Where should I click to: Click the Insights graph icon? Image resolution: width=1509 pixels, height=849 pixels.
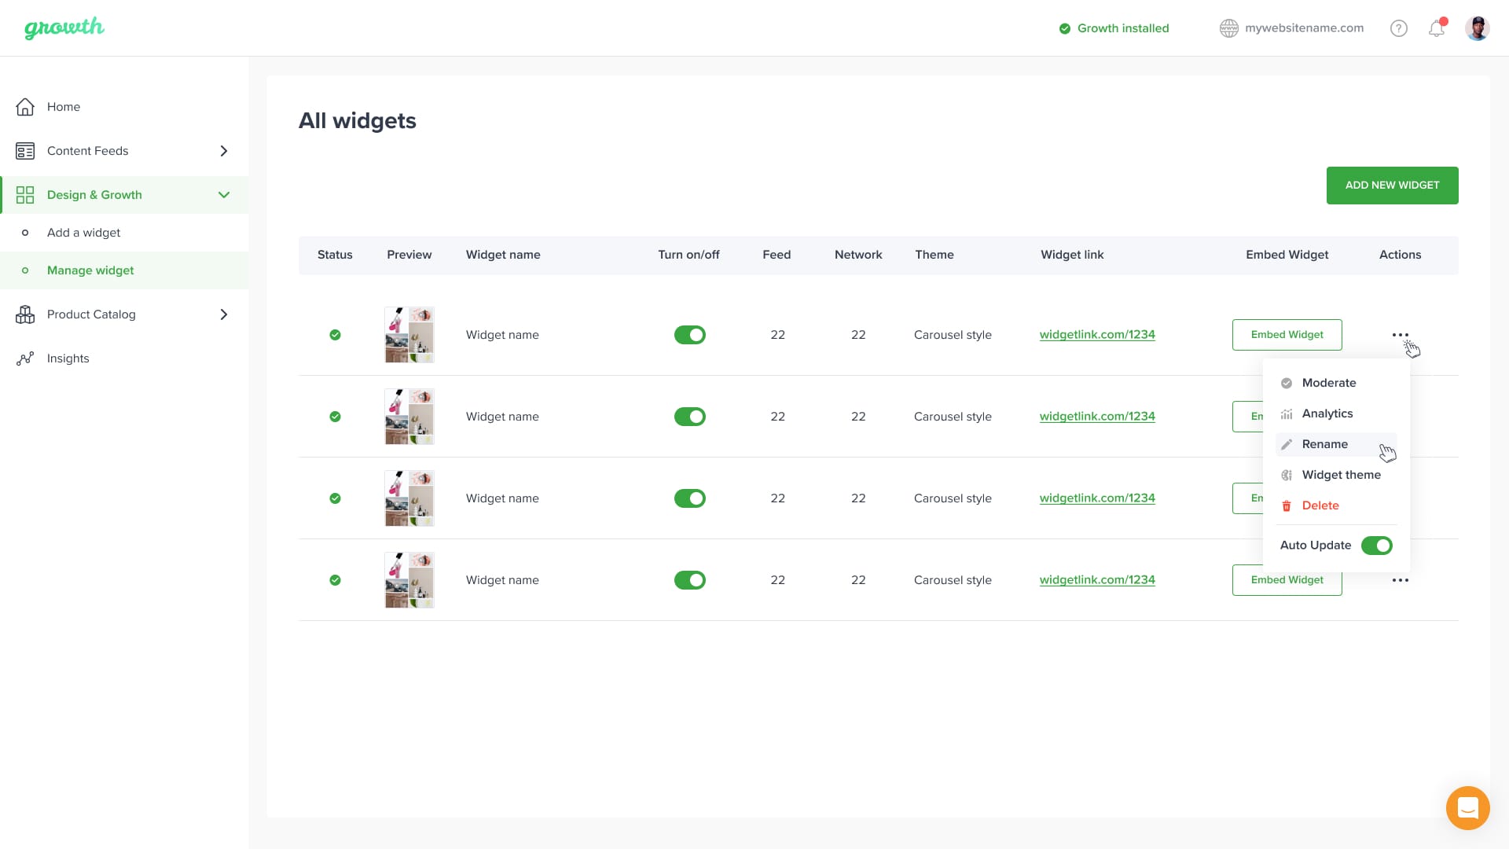click(x=25, y=358)
